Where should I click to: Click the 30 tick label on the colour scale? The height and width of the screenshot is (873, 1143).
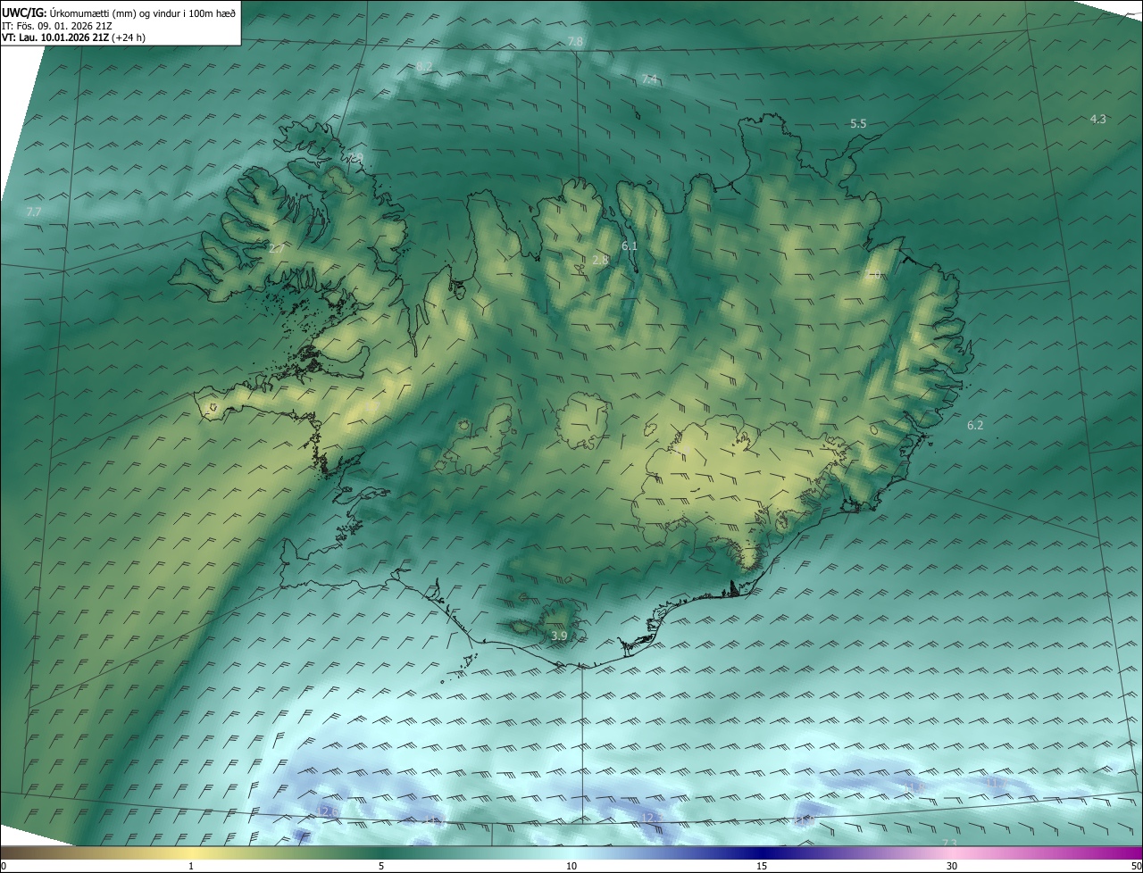[952, 866]
